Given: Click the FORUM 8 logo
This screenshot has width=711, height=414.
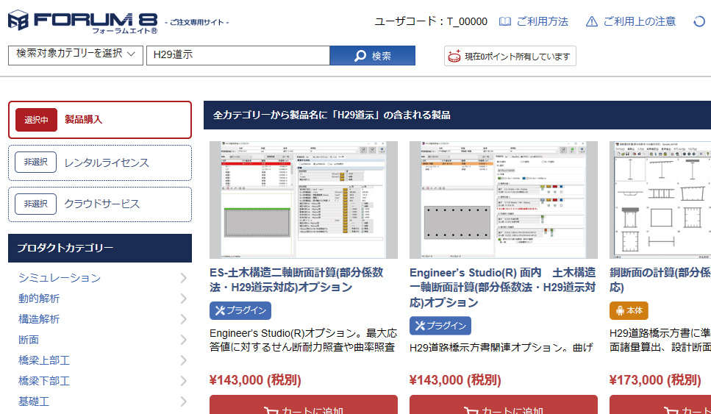Looking at the screenshot, I should coord(83,22).
